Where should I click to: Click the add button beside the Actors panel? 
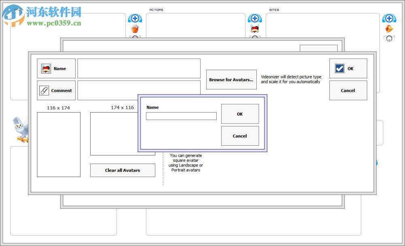click(255, 18)
